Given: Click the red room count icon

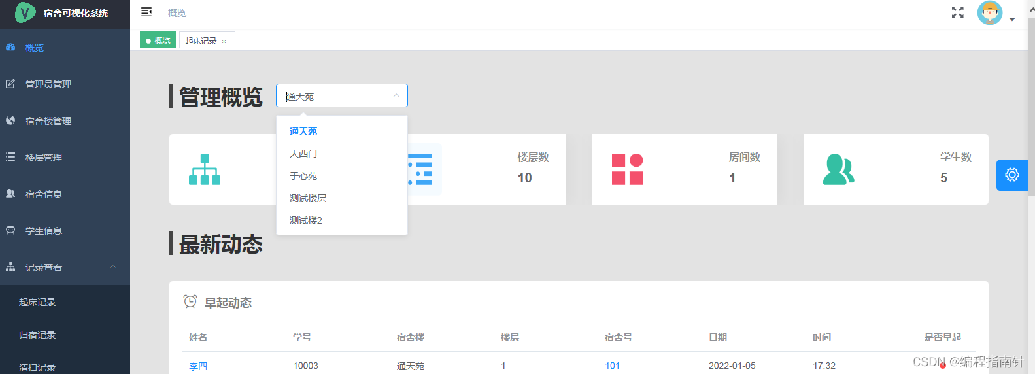Looking at the screenshot, I should coord(628,169).
